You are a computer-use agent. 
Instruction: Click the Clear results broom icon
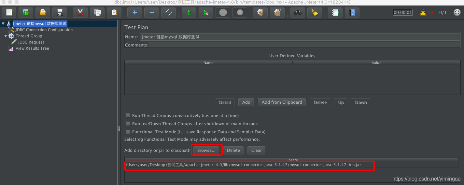click(260, 13)
